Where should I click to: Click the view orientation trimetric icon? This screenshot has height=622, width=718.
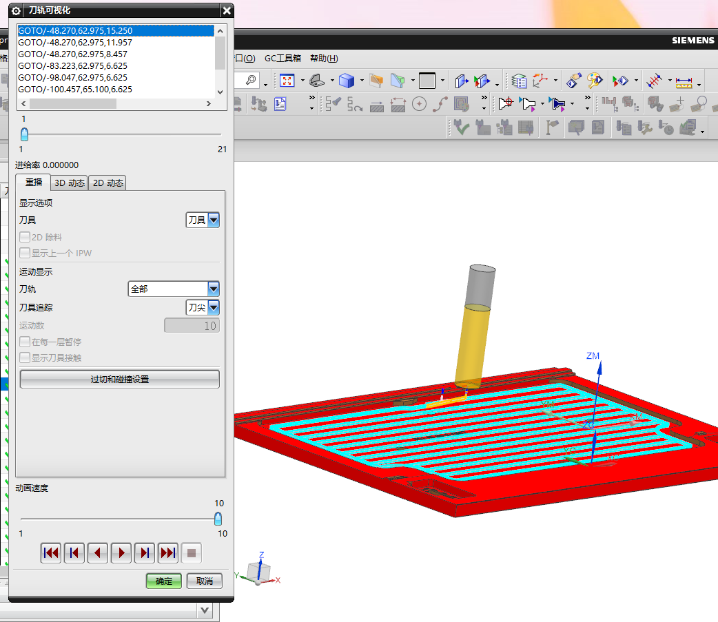tap(317, 81)
